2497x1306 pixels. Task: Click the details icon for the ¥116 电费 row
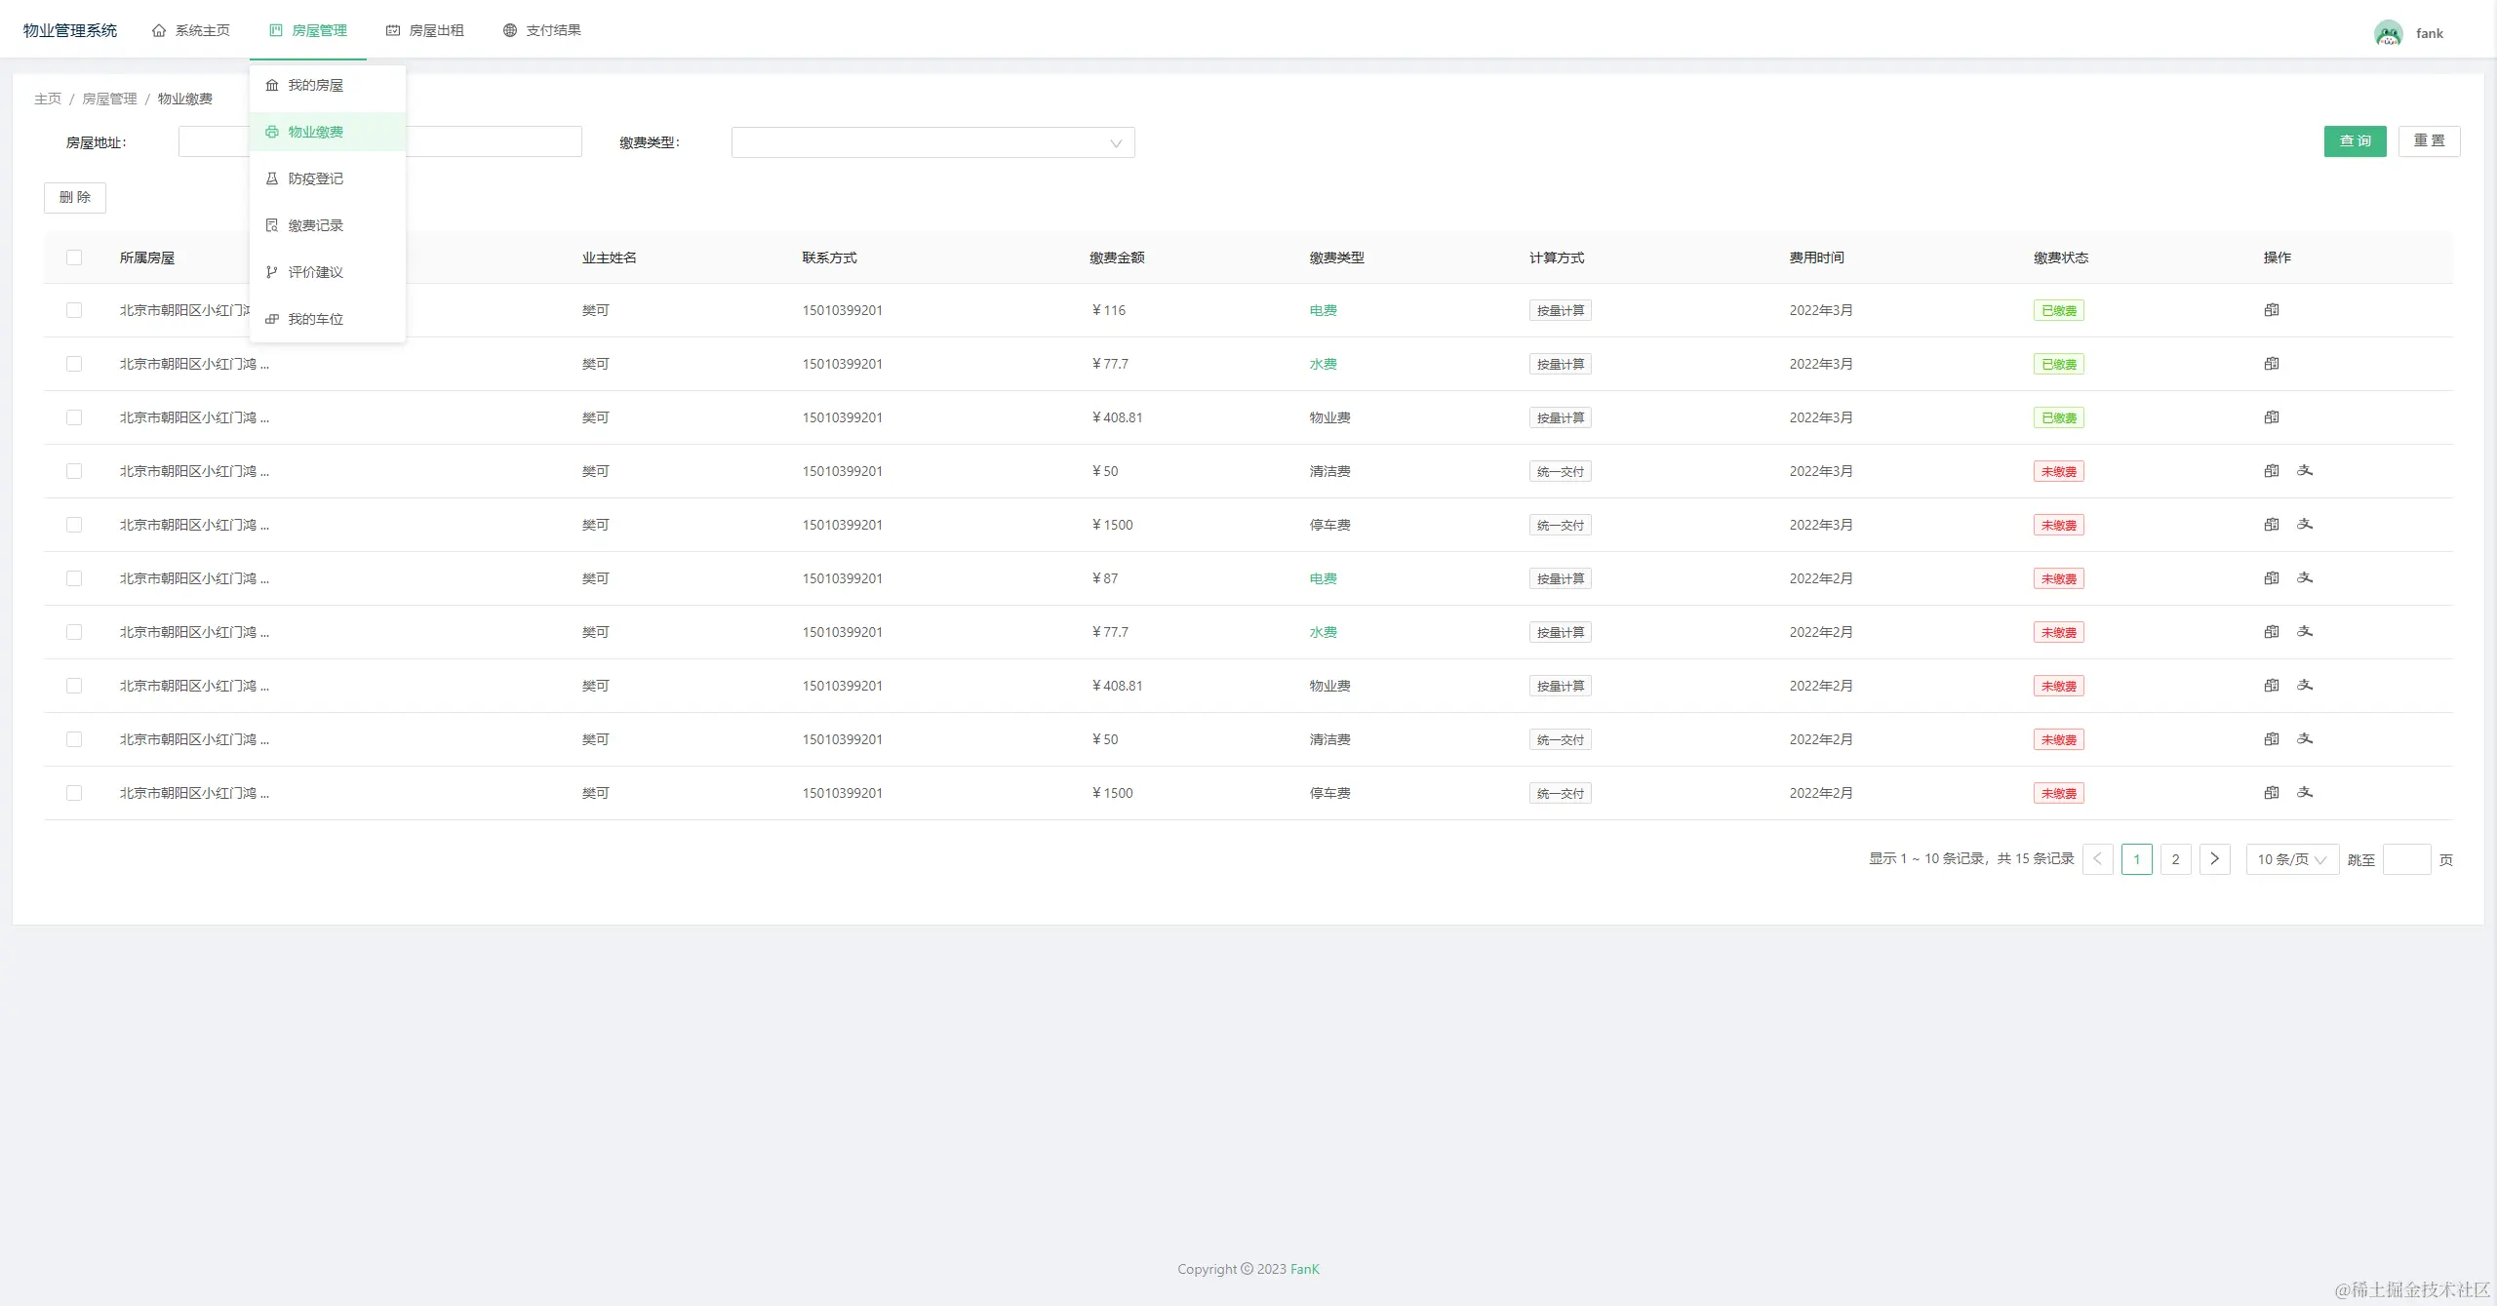tap(2272, 310)
